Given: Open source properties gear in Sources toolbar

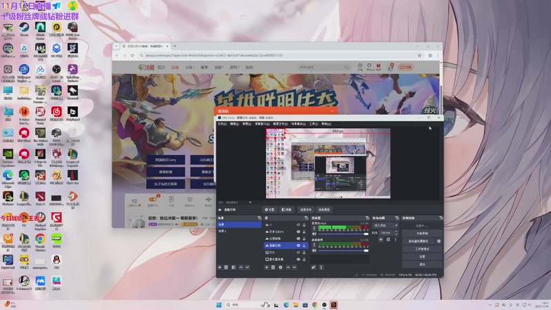Looking at the screenshot, I should [280, 267].
